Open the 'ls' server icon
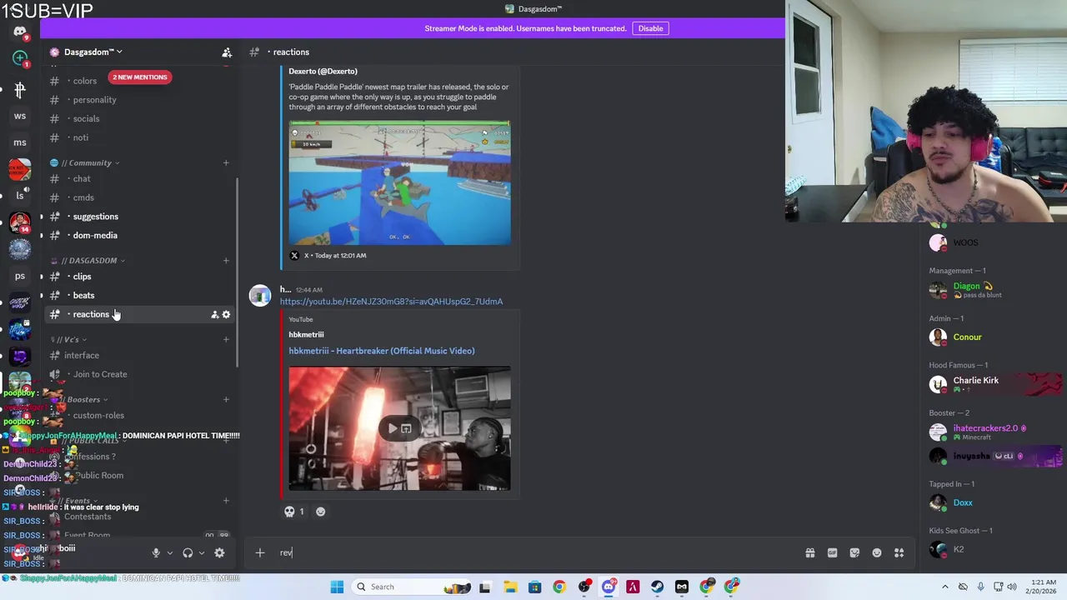 (20, 196)
